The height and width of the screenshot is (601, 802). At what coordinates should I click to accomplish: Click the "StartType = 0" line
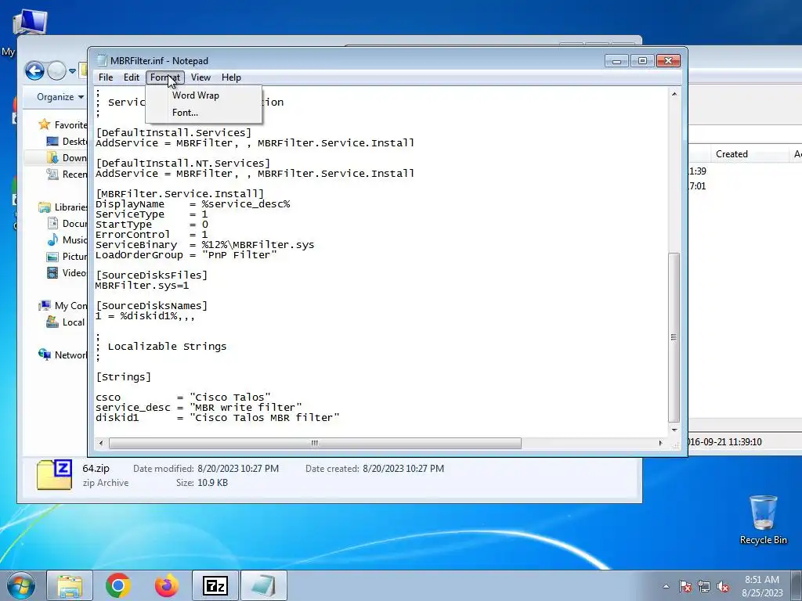tap(152, 225)
